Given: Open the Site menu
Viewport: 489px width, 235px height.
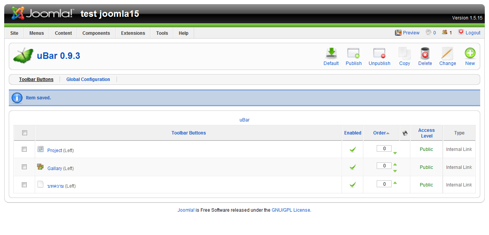Looking at the screenshot, I should (14, 33).
